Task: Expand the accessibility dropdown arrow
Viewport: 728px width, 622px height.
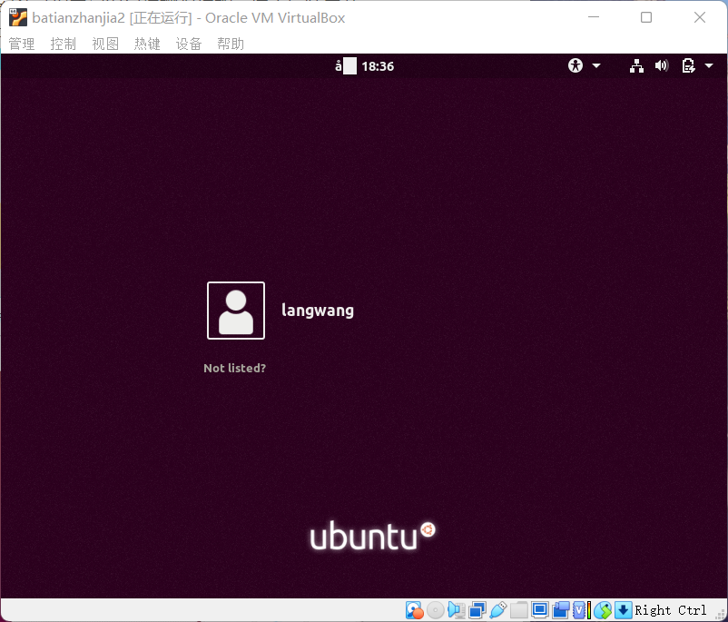Action: (596, 66)
